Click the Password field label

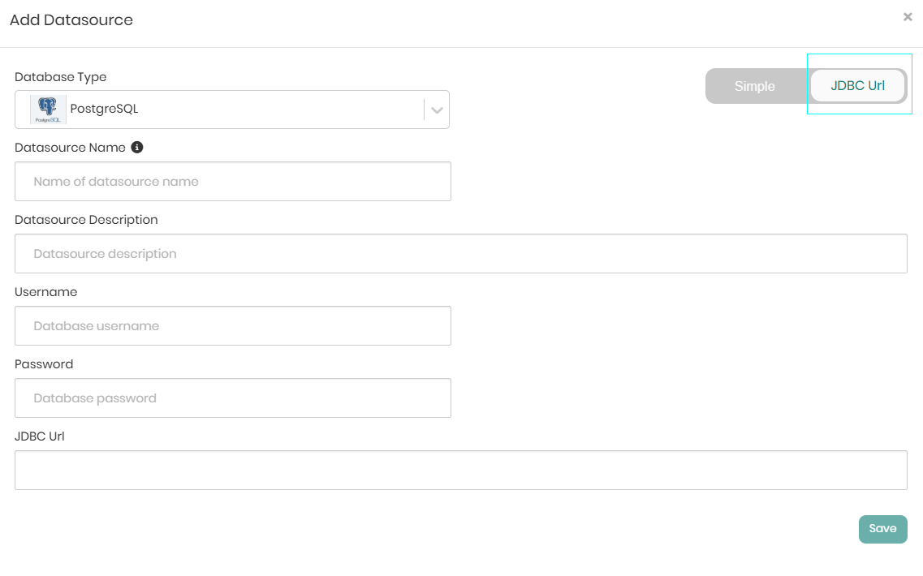[44, 364]
